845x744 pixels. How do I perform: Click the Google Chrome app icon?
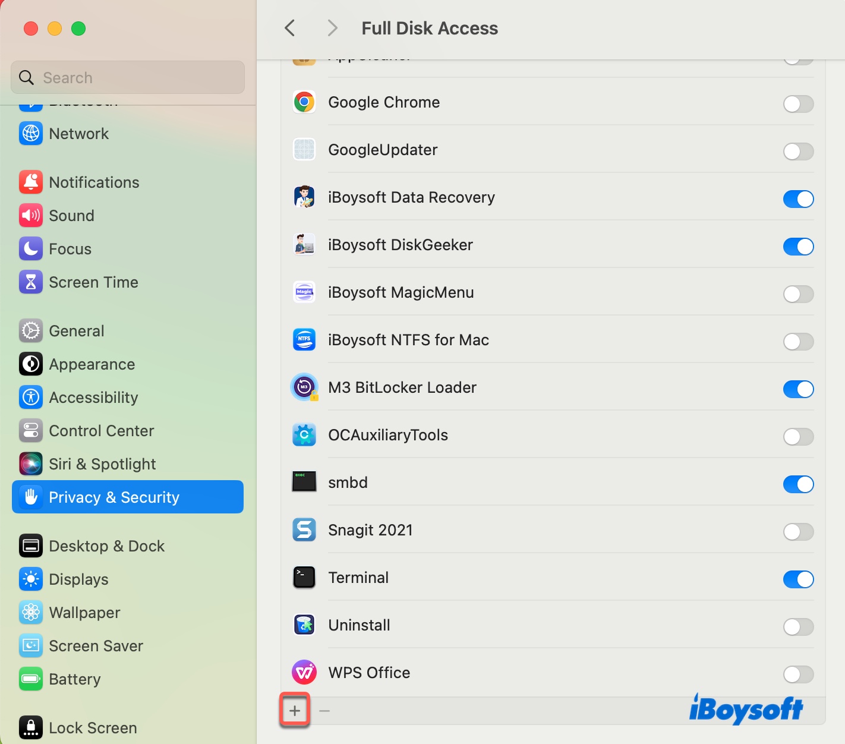(304, 102)
